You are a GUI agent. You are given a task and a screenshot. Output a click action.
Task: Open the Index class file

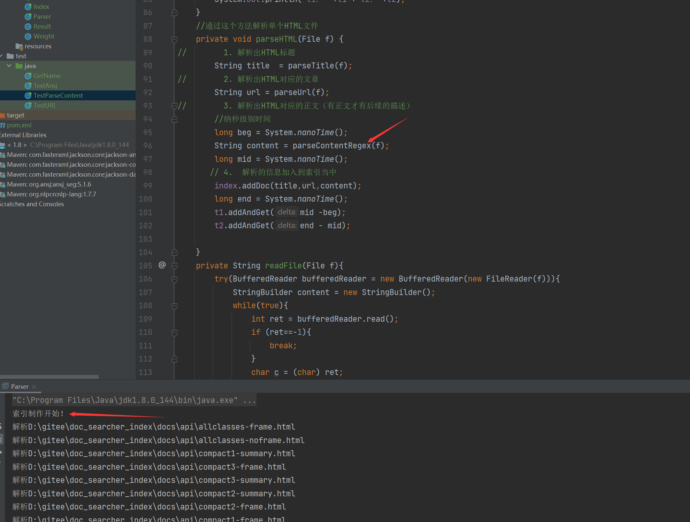(41, 7)
